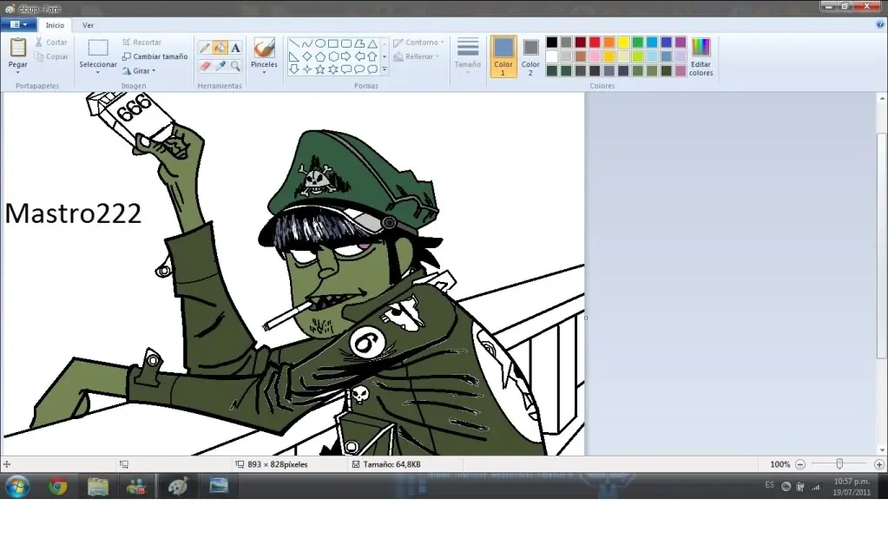Open Editar colores dialog
The width and height of the screenshot is (888, 538).
(701, 56)
